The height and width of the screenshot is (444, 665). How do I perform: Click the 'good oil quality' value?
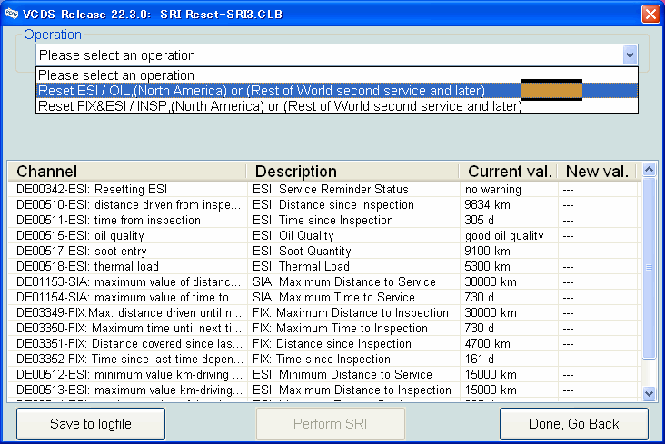(x=504, y=236)
